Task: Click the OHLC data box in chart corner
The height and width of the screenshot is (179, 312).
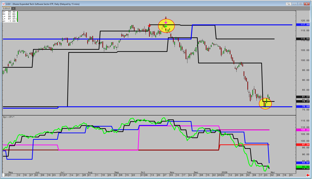Action: point(9,16)
